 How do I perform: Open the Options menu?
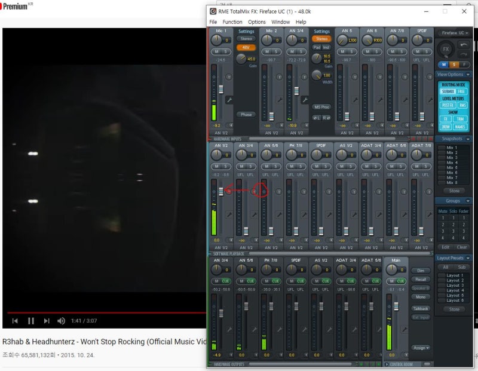pos(257,22)
